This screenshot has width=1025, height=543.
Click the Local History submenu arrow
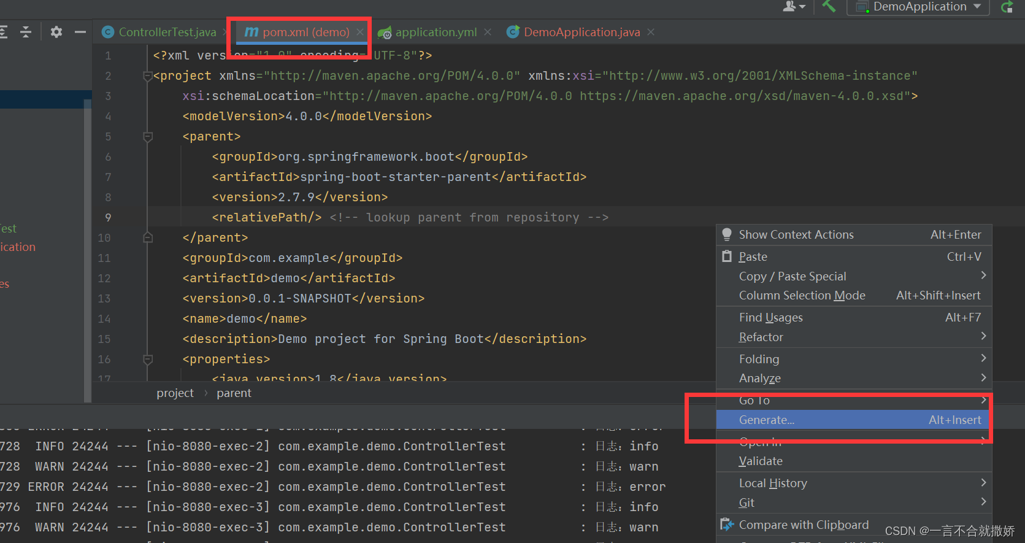983,482
